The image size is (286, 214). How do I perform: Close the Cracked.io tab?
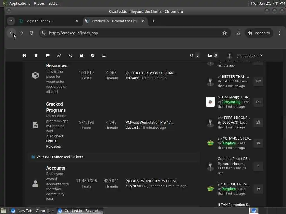pyautogui.click(x=143, y=21)
